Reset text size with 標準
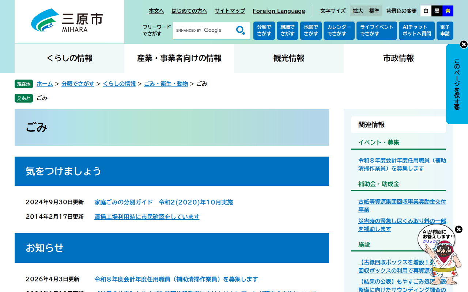 click(374, 11)
